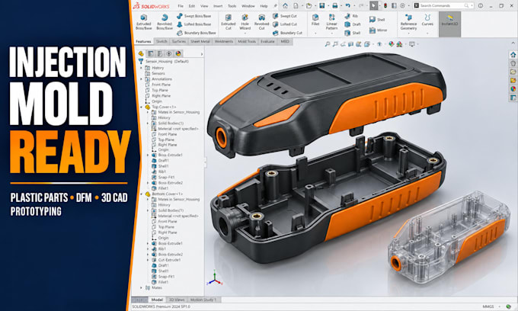
Task: Select Cut-Extrude1 in the feature tree
Action: 166,260
